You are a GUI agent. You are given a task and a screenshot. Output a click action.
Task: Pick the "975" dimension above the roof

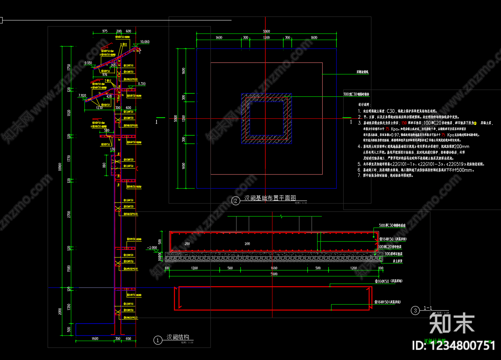pyautogui.click(x=105, y=31)
